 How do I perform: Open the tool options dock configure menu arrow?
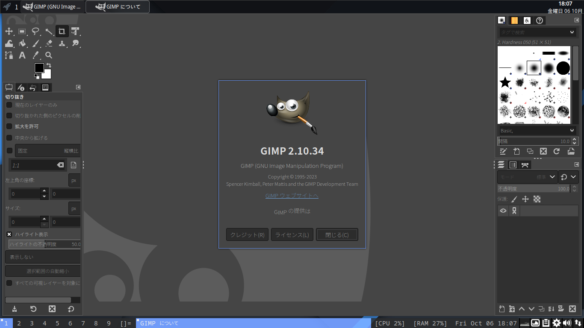[x=78, y=87]
